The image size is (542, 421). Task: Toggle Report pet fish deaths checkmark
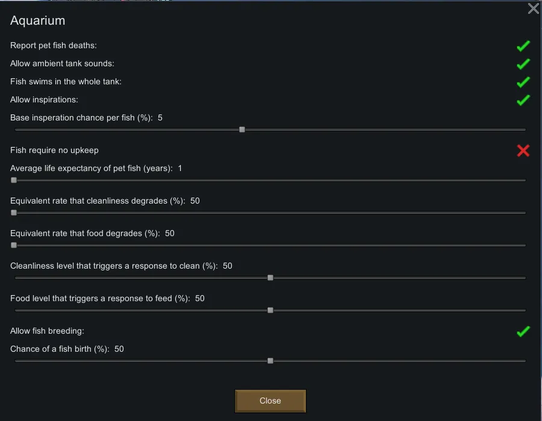tap(523, 46)
